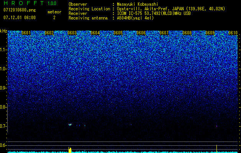Click the 0605 time marker
The width and height of the screenshot is (241, 153).
118,33
